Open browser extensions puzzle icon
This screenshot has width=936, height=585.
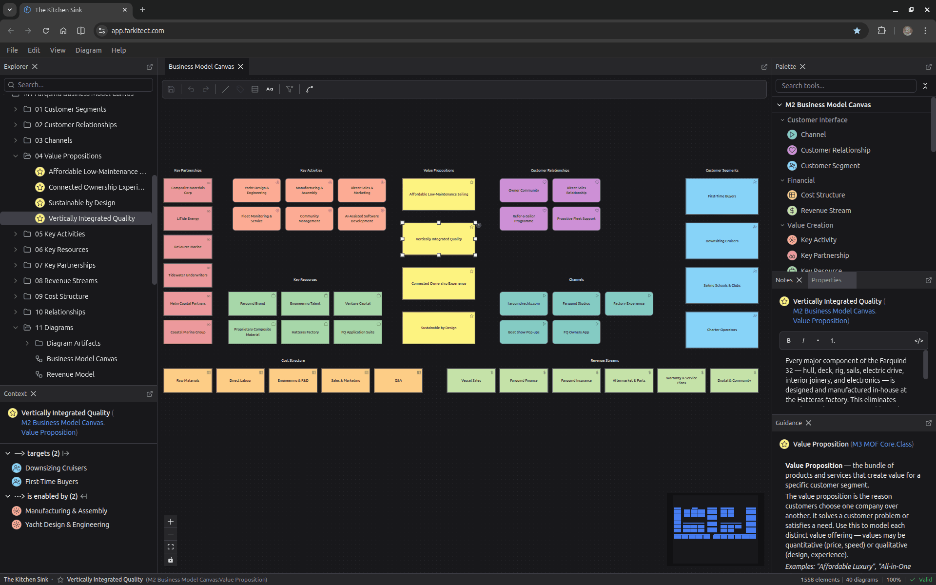(x=881, y=31)
